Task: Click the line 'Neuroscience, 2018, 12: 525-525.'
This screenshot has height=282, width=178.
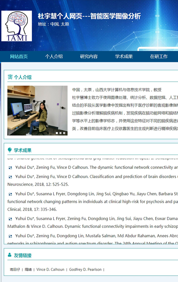Action: 38,184
